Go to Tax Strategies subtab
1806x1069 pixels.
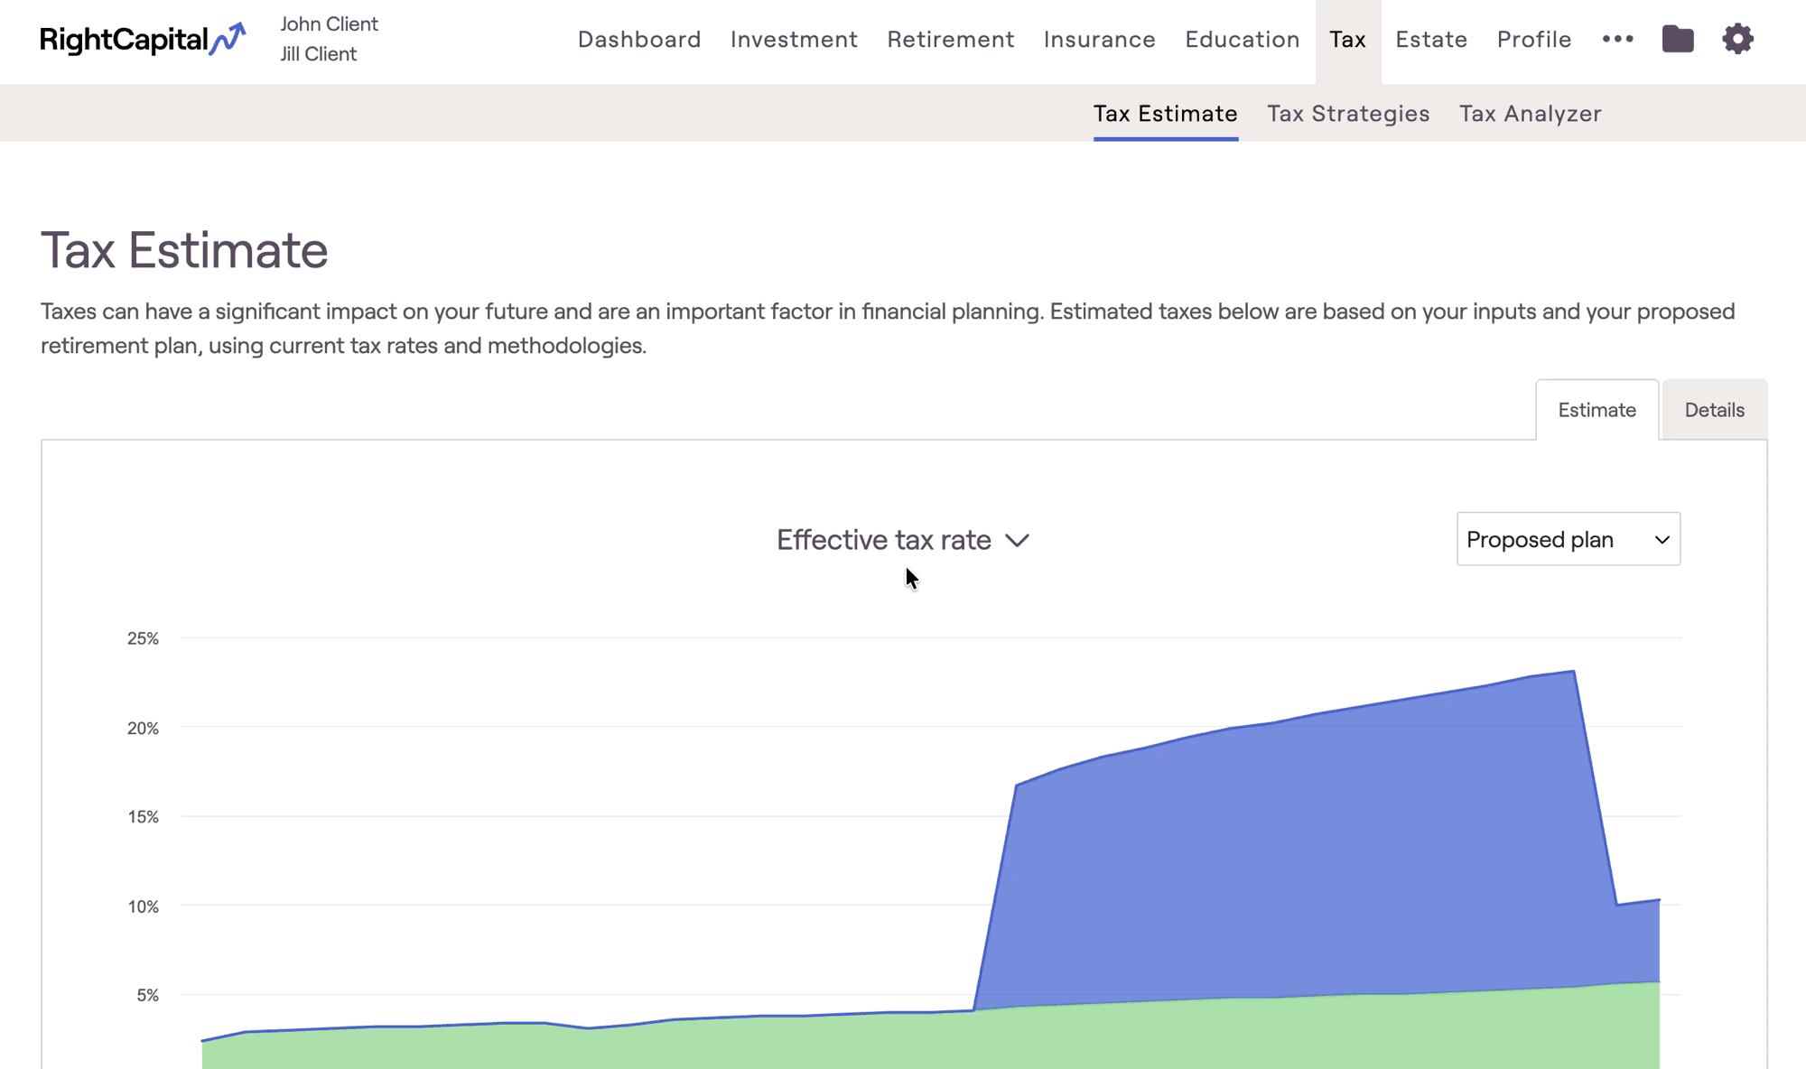click(x=1348, y=114)
